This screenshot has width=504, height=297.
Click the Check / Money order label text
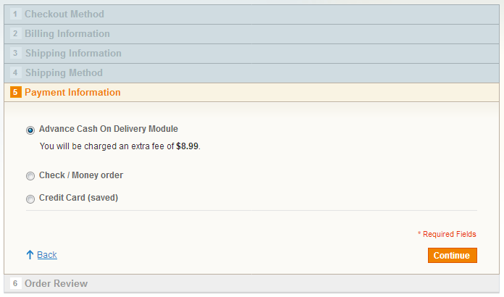tap(81, 175)
